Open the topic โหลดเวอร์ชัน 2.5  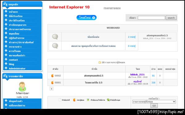pyautogui.click(x=94, y=82)
